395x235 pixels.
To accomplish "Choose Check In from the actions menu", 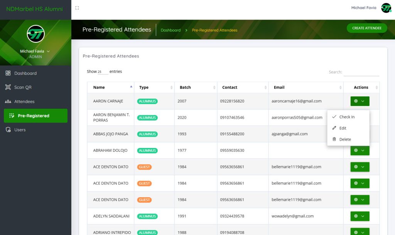I will tap(347, 117).
